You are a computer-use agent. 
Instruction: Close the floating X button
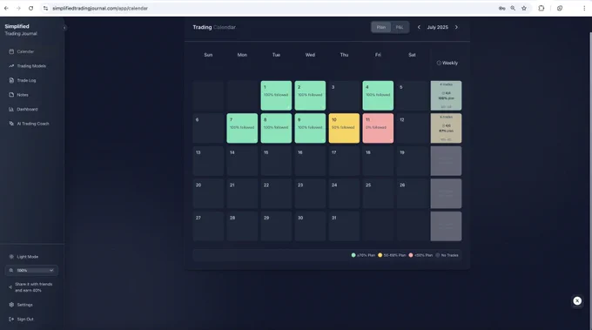577,301
